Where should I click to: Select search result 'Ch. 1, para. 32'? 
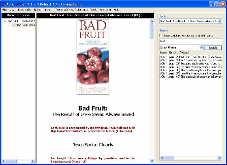pyautogui.click(x=191, y=64)
